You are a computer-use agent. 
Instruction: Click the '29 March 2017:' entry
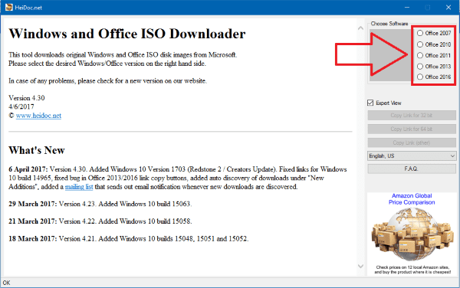click(33, 204)
